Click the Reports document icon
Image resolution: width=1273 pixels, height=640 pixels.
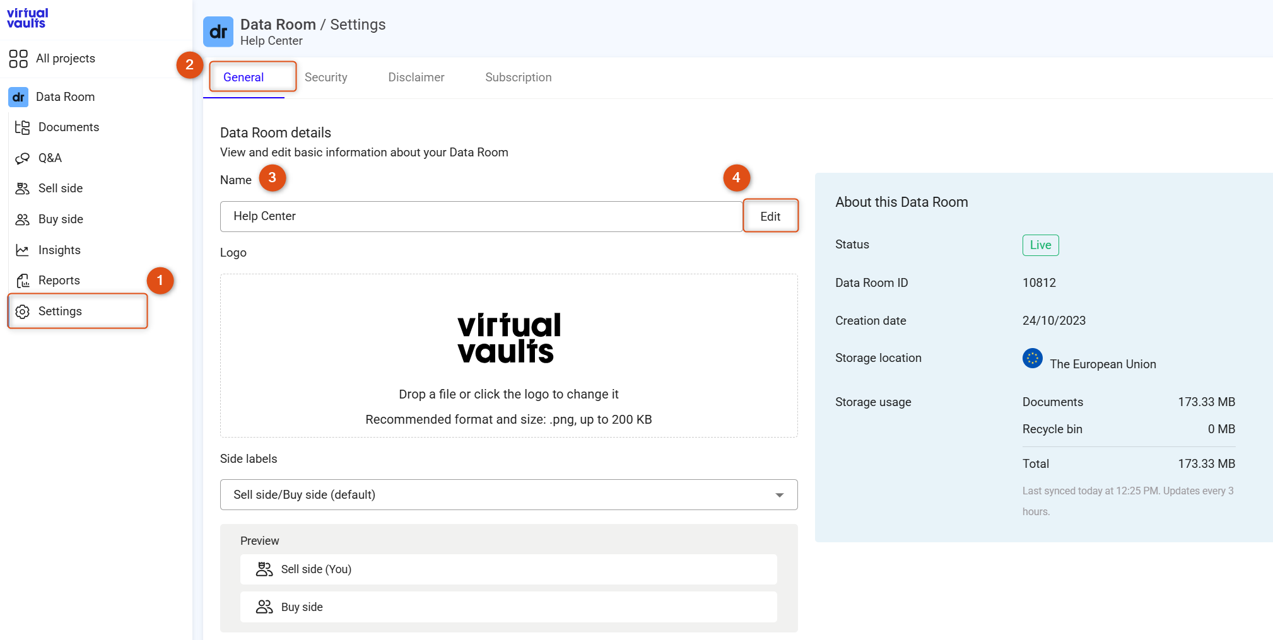click(23, 281)
